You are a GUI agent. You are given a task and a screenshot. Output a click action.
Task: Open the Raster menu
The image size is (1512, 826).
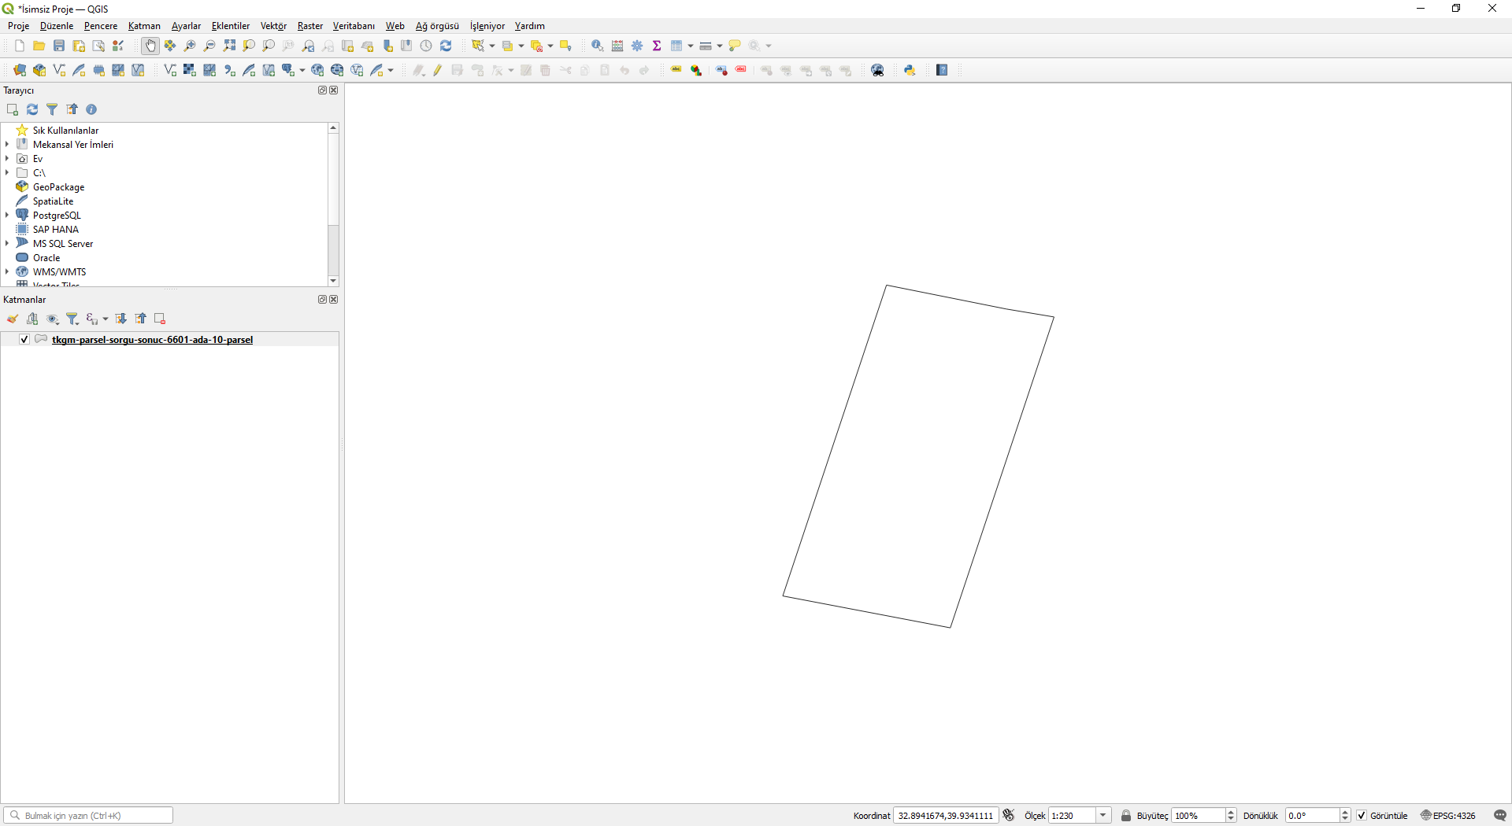pyautogui.click(x=309, y=26)
